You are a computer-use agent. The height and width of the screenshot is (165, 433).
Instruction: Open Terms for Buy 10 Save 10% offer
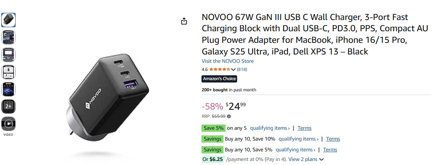pos(333,139)
